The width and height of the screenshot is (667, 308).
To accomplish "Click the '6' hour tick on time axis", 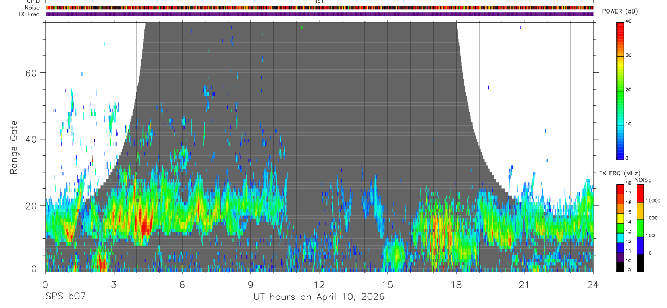I will tap(182, 284).
